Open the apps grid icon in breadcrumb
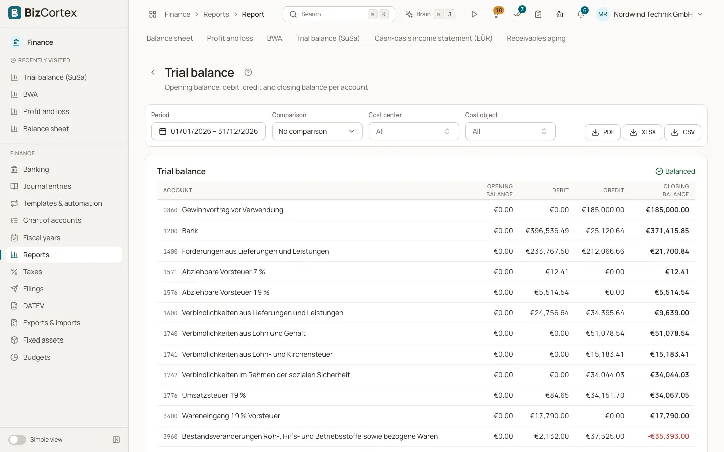The image size is (724, 452). pyautogui.click(x=153, y=14)
